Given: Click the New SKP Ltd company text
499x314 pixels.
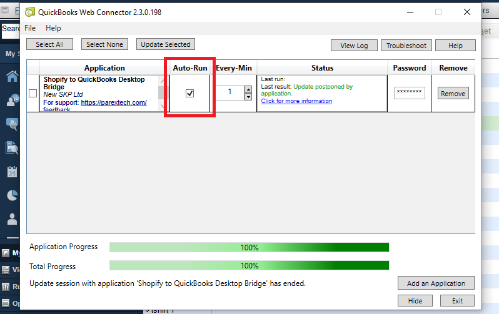Looking at the screenshot, I should pos(63,94).
